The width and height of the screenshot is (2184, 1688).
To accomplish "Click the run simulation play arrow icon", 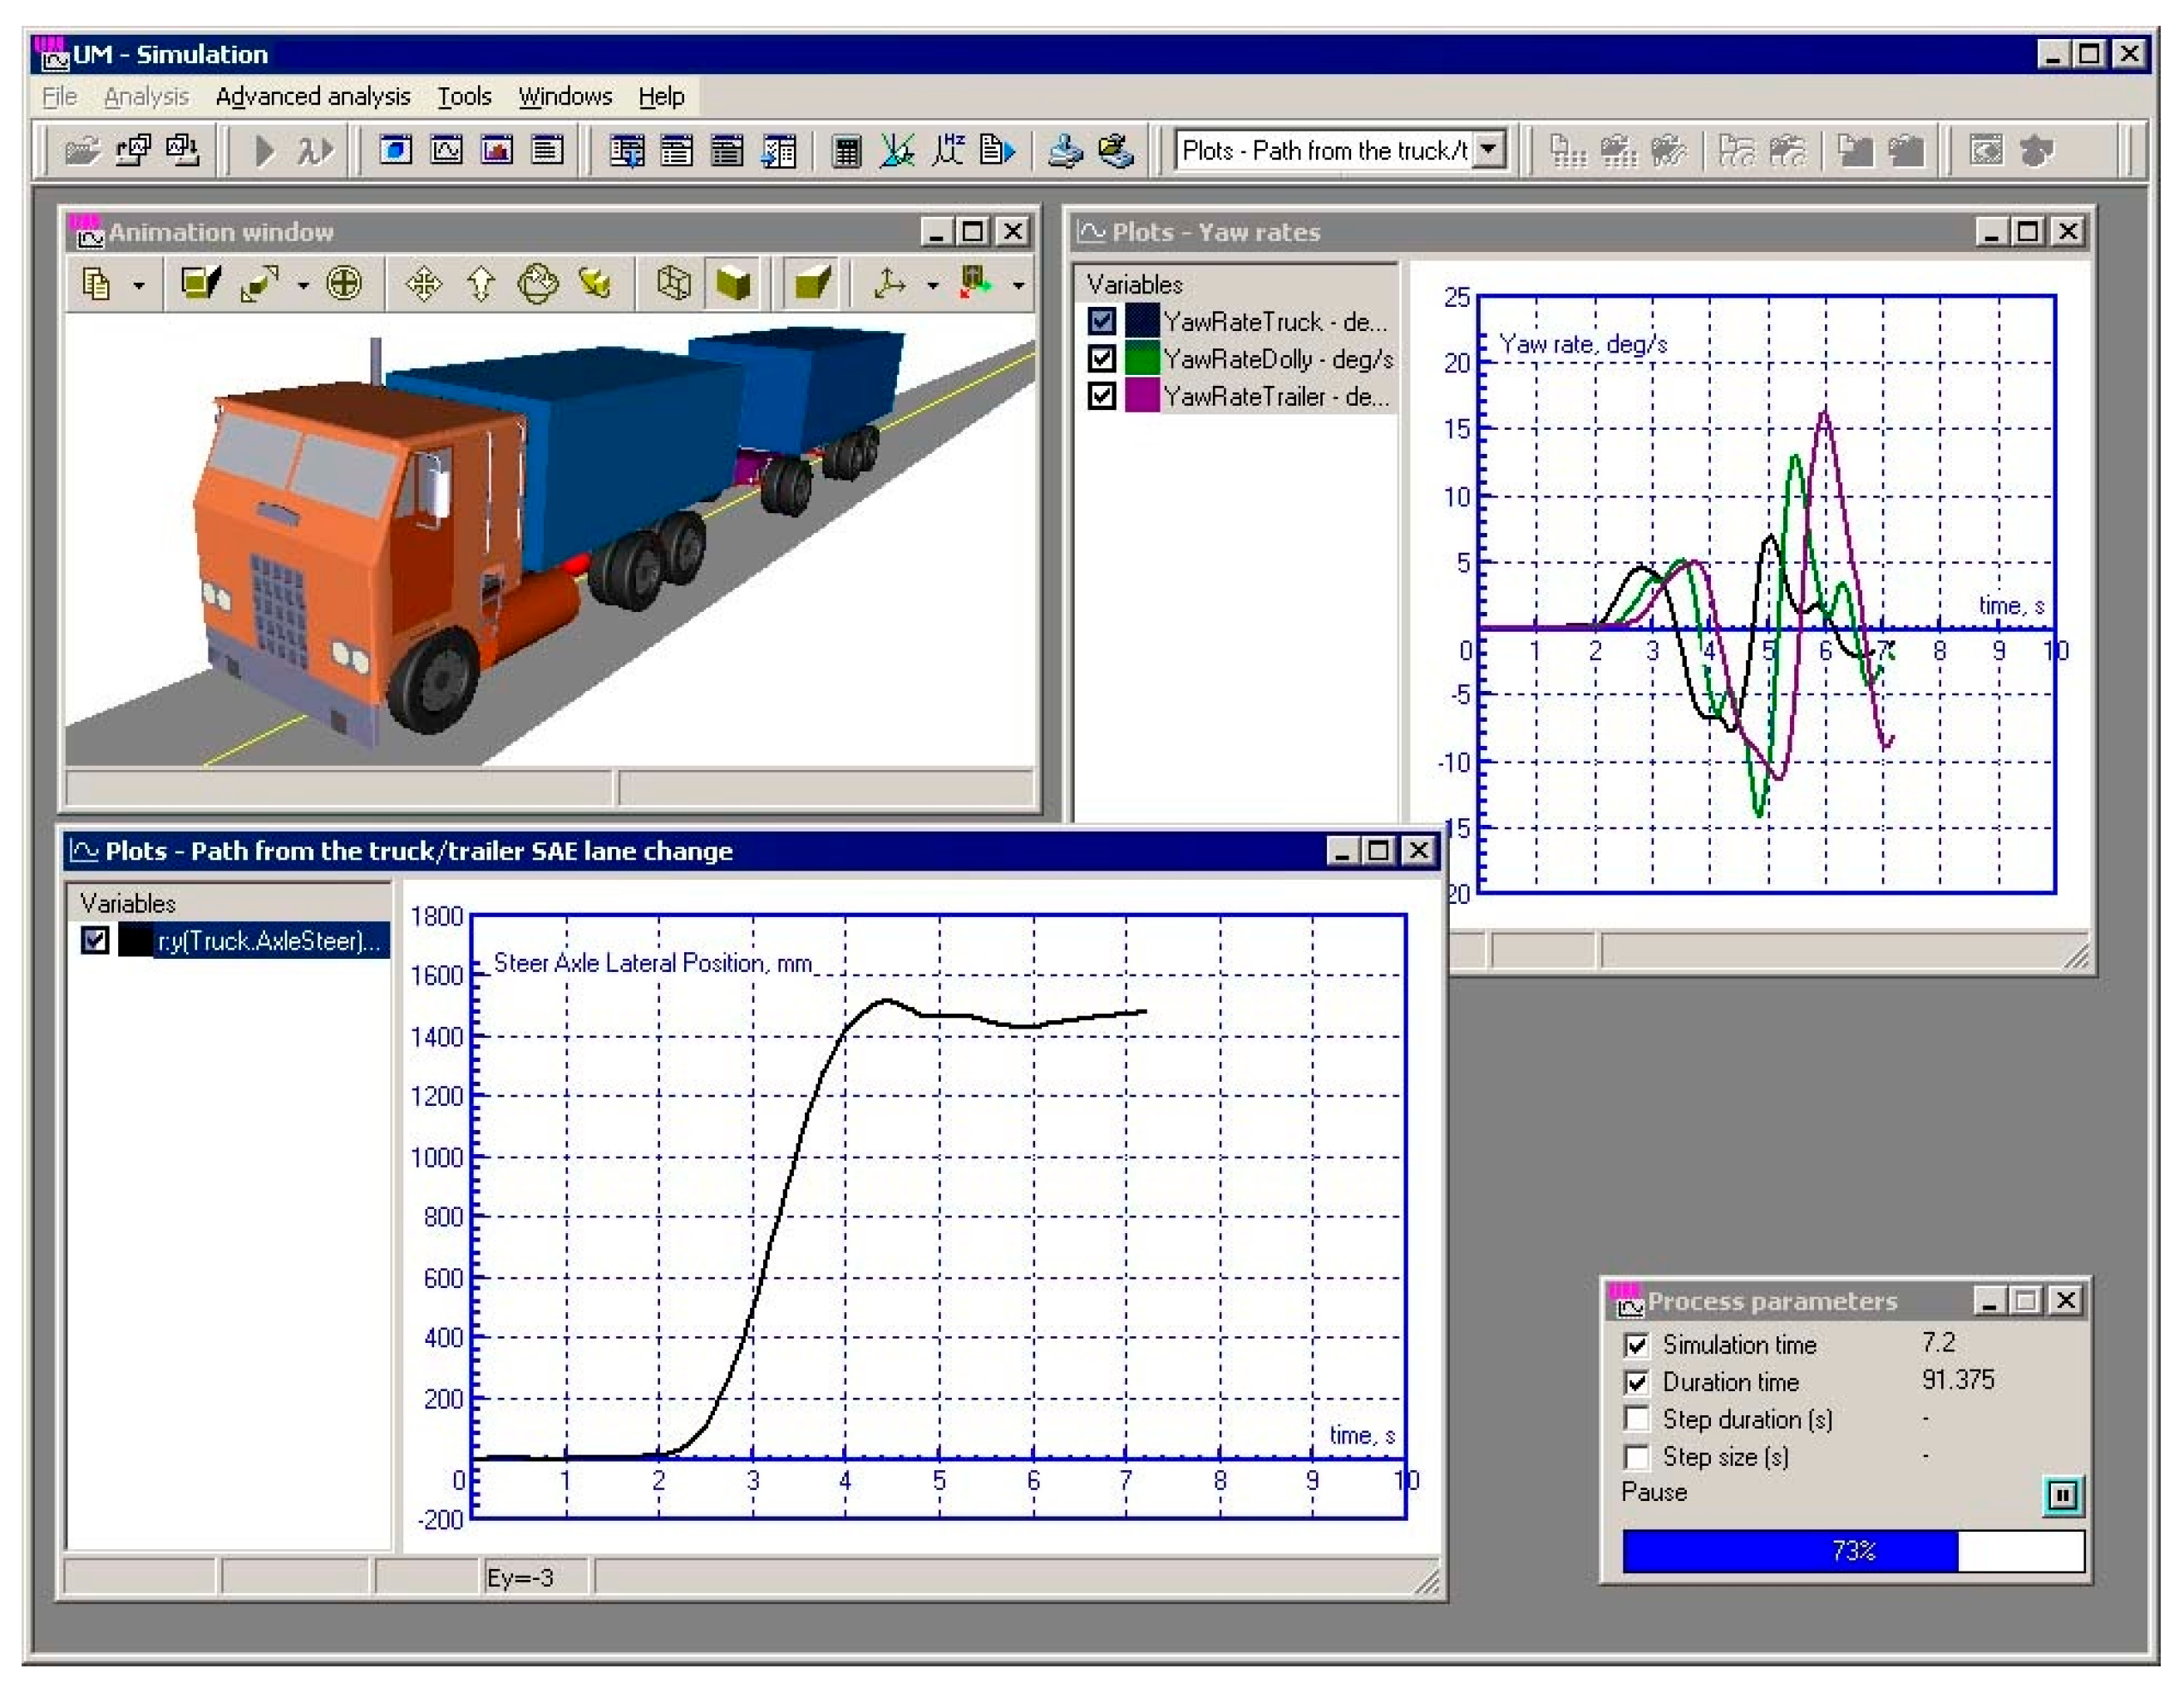I will pos(264,151).
